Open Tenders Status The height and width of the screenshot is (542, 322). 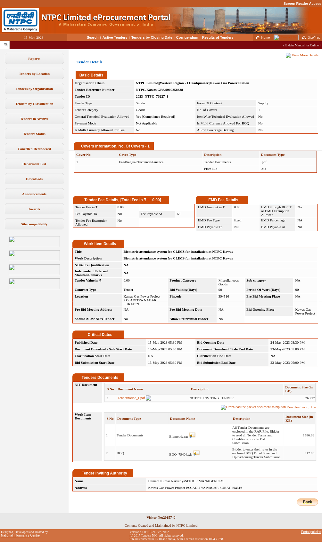point(34,134)
